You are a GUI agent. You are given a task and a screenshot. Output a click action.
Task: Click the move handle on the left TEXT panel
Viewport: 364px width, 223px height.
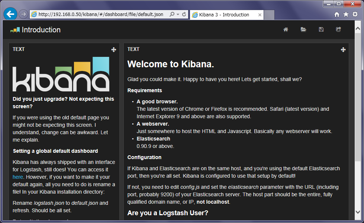(x=113, y=49)
